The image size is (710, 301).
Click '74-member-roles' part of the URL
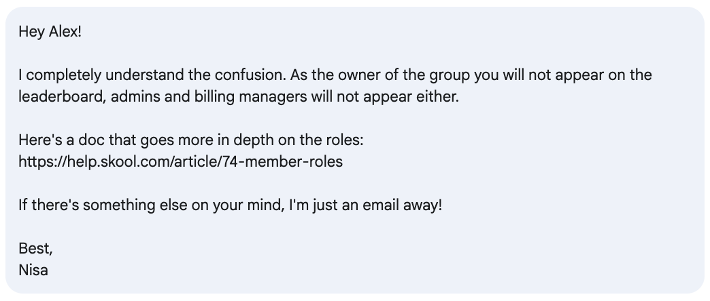282,161
